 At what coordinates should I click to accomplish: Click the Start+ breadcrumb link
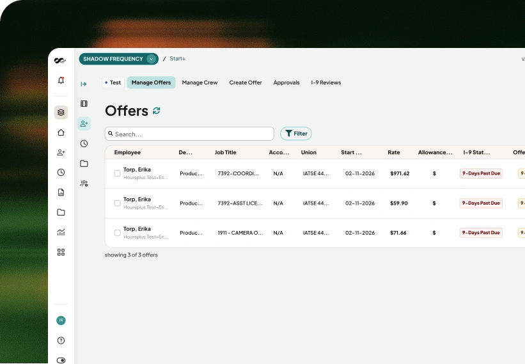[178, 59]
